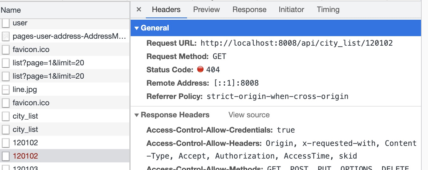Click the View source link
This screenshot has height=170, width=428.
point(249,115)
